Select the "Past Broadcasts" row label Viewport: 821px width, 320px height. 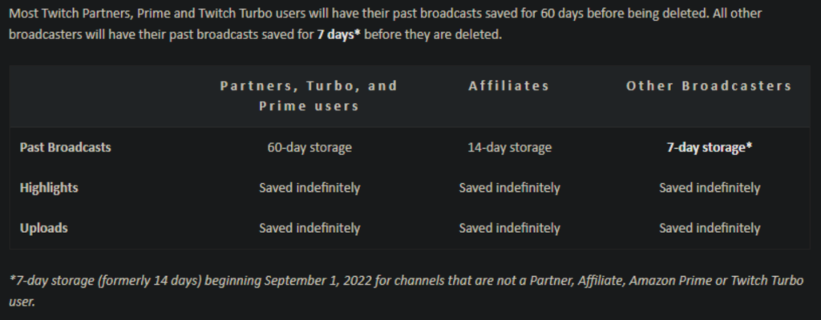(65, 148)
